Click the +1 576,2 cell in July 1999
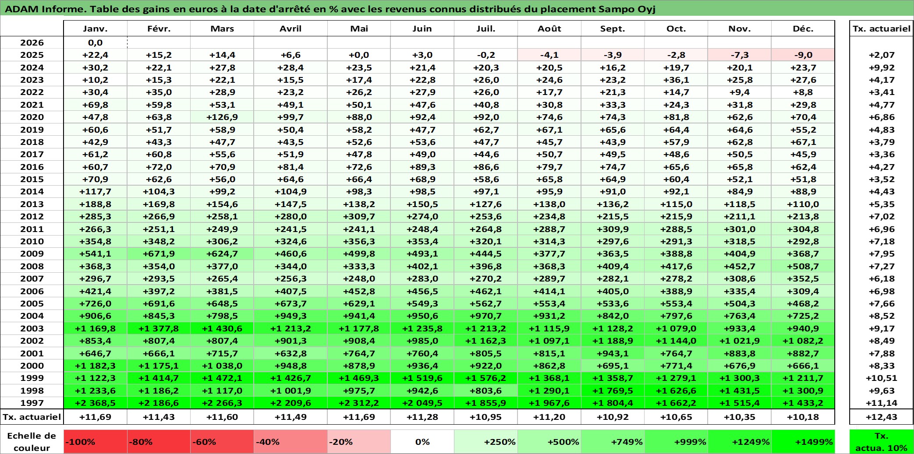Image resolution: width=914 pixels, height=454 pixels. tap(485, 378)
